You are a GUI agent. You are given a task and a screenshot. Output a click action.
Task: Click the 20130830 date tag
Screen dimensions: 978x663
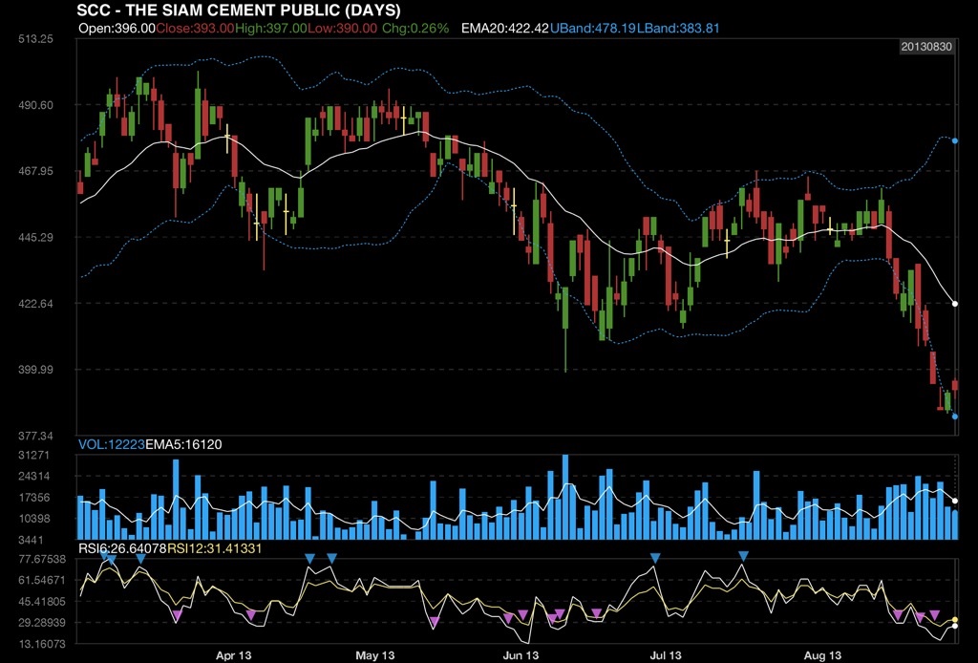926,47
